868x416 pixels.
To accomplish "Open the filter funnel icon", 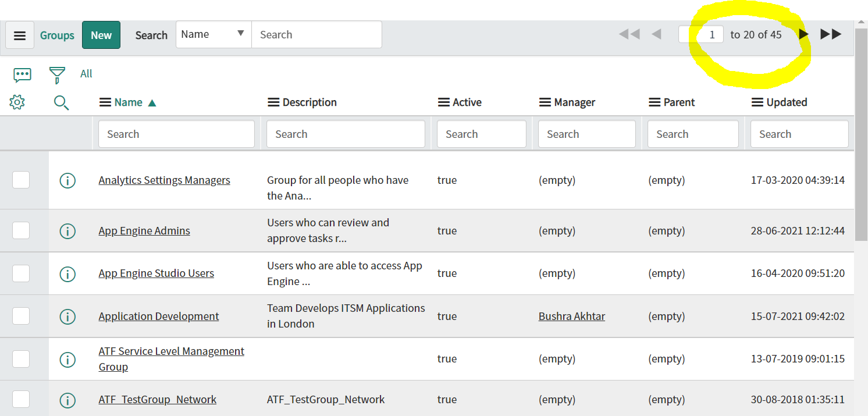I will 57,74.
